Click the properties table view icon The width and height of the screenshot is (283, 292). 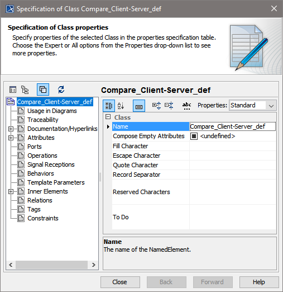13,90
